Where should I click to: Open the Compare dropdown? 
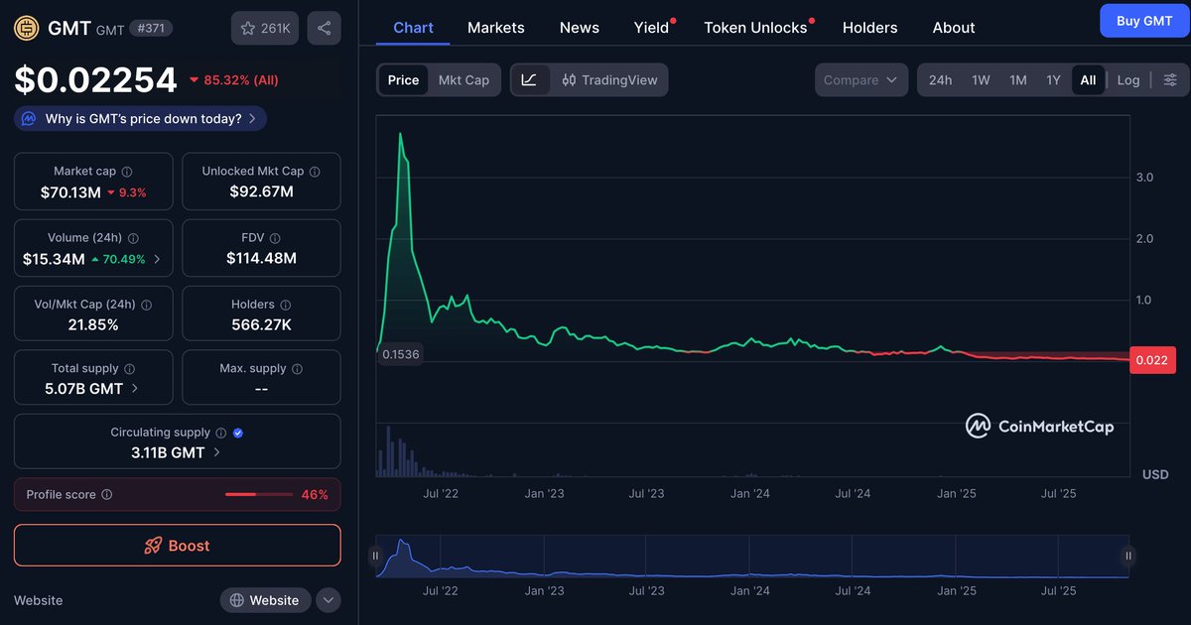click(x=861, y=80)
